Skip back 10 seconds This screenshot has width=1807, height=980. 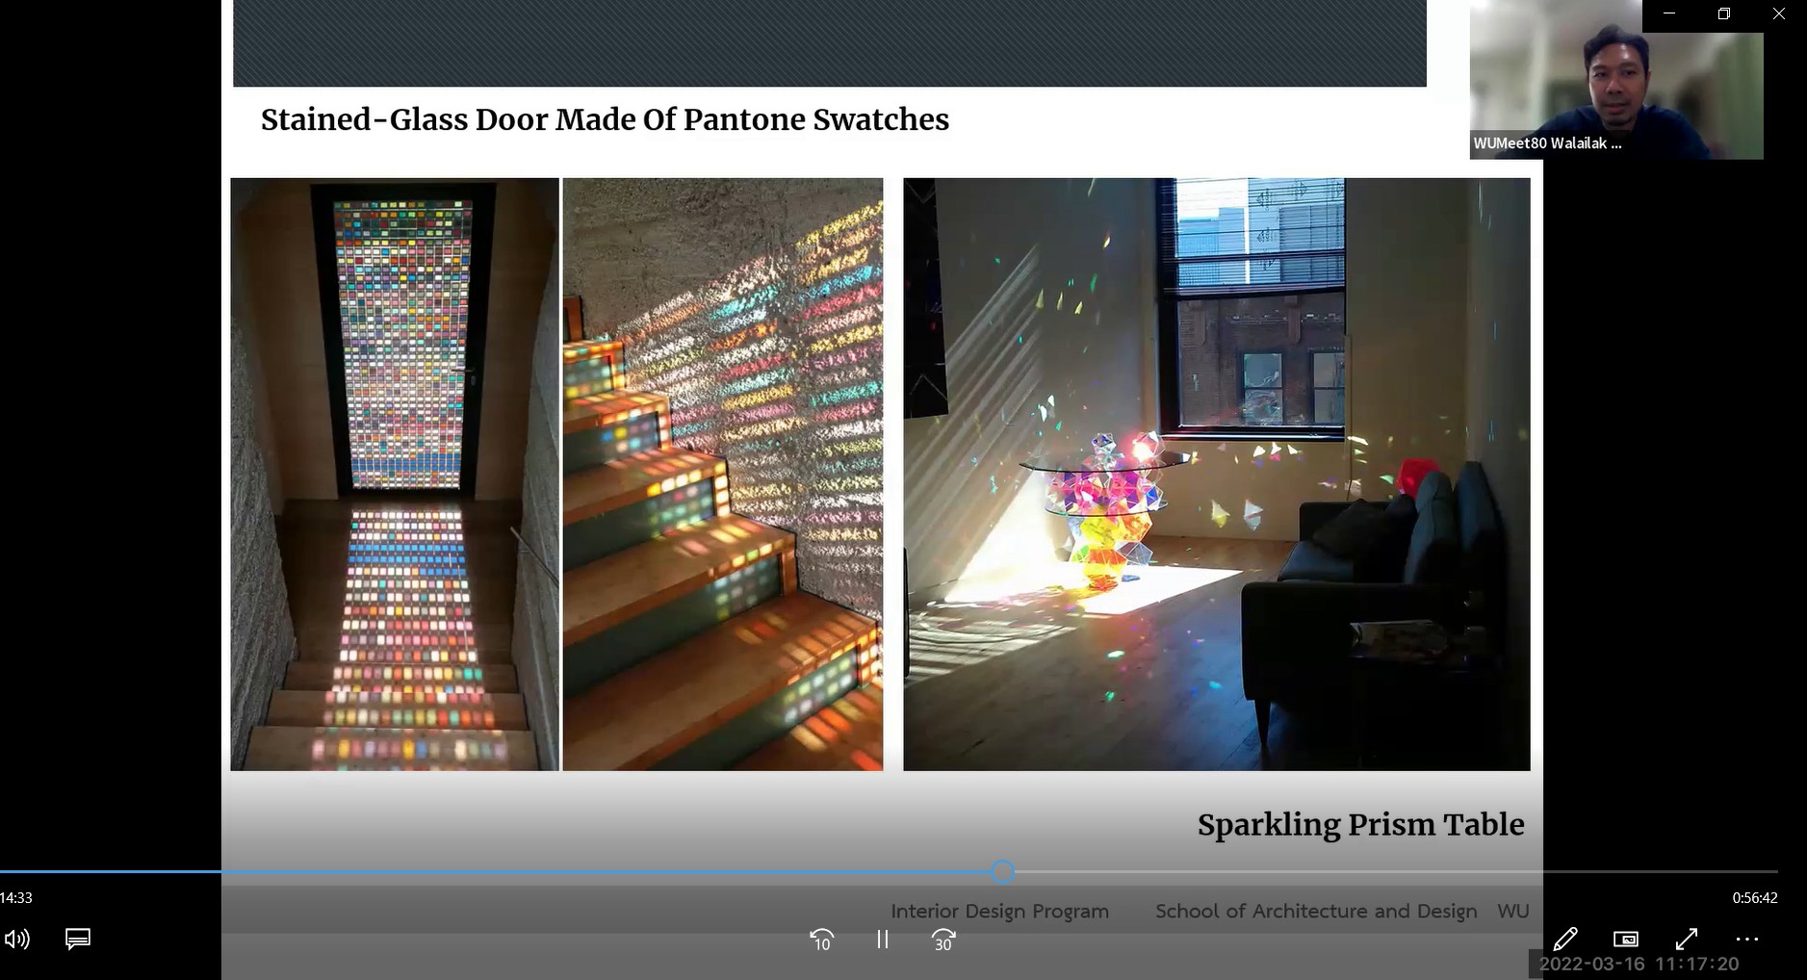coord(821,940)
